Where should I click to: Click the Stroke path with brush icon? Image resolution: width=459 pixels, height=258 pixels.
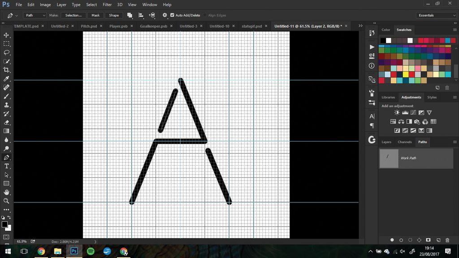tap(401, 240)
